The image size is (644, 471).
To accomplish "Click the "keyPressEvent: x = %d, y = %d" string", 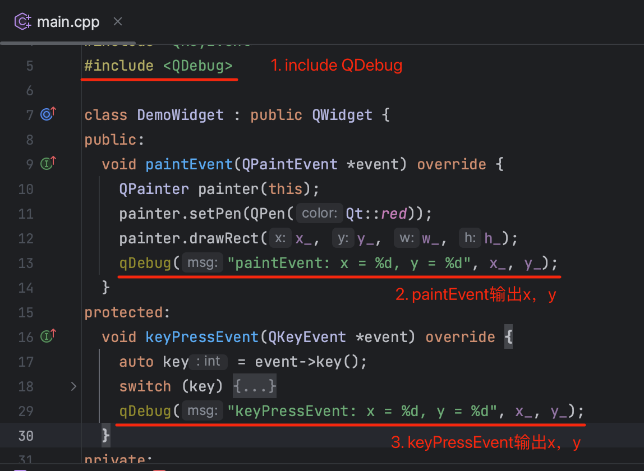I will [362, 411].
